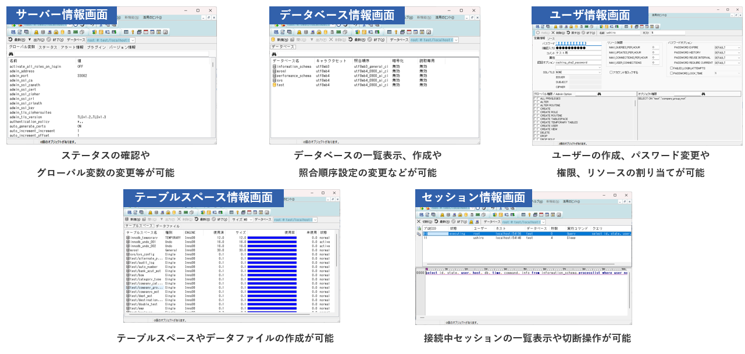
Task: Switch to the ステータス tab in server info screen
Action: click(48, 47)
